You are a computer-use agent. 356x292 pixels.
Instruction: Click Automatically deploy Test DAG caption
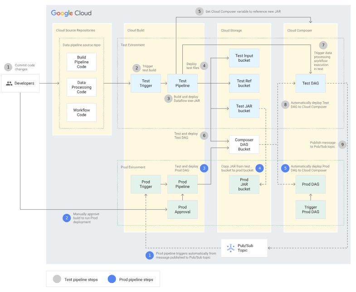[310, 104]
